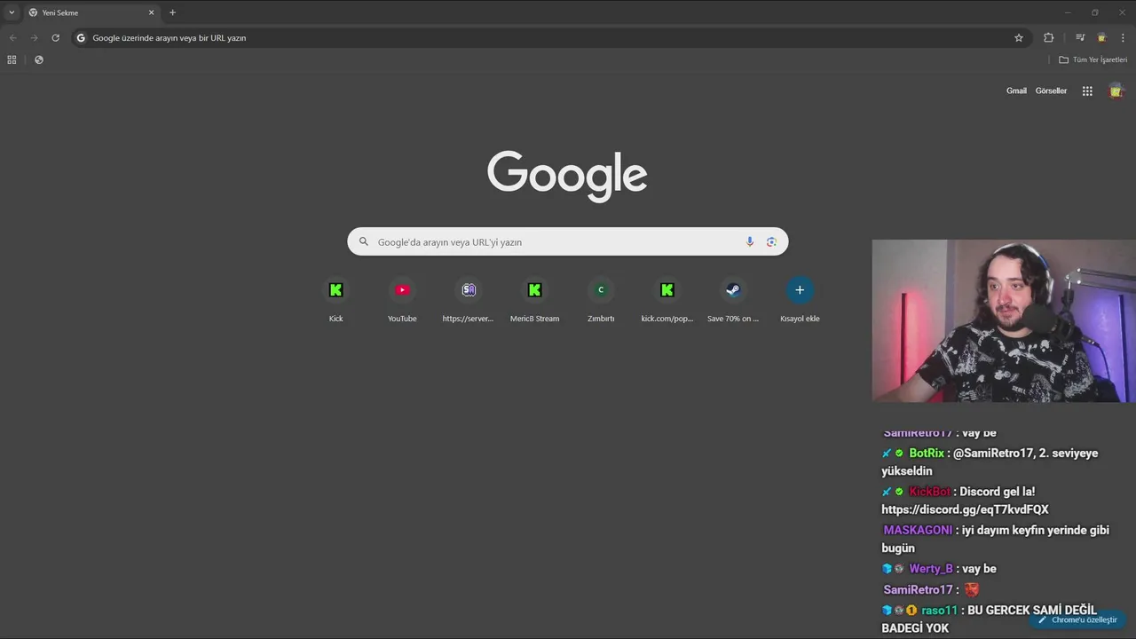Open the Kick shortcut
The image size is (1136, 639).
click(335, 300)
